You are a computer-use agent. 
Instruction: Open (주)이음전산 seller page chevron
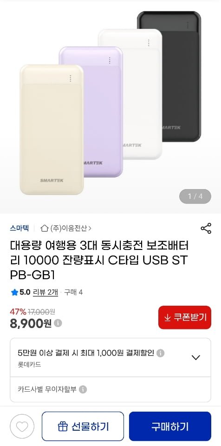pos(90,228)
